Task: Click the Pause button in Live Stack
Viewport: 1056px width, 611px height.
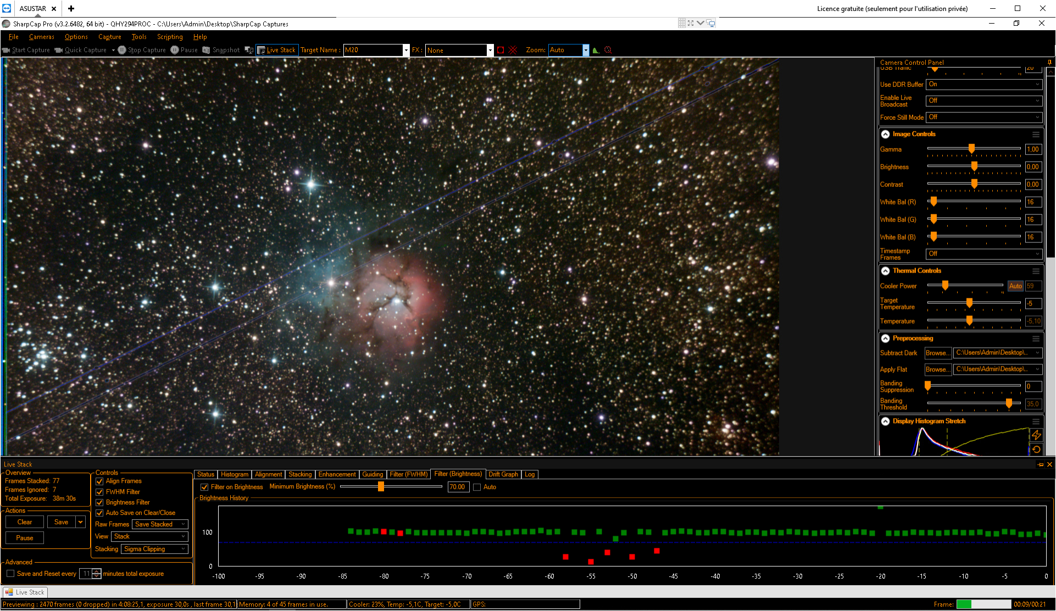Action: click(x=25, y=538)
